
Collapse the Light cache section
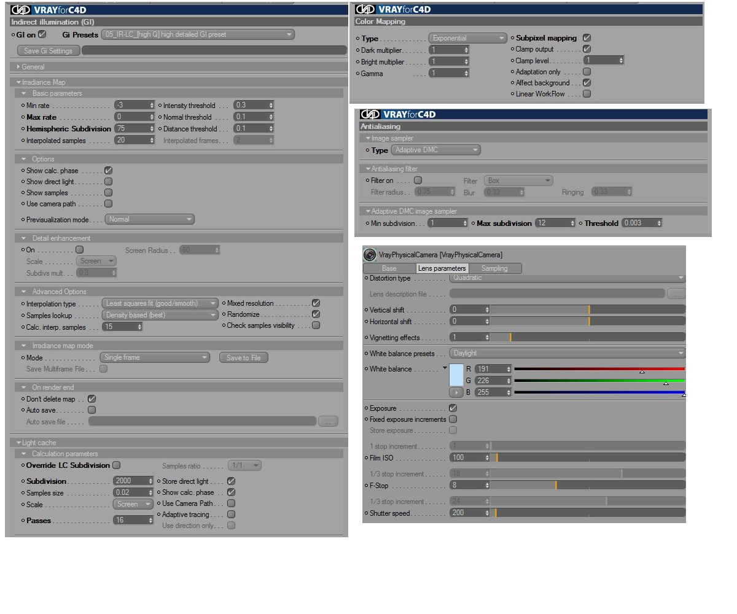18,443
